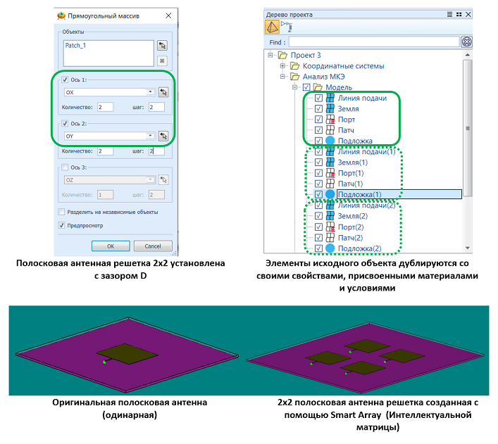Click the axis picker icon next to OY

pyautogui.click(x=163, y=136)
